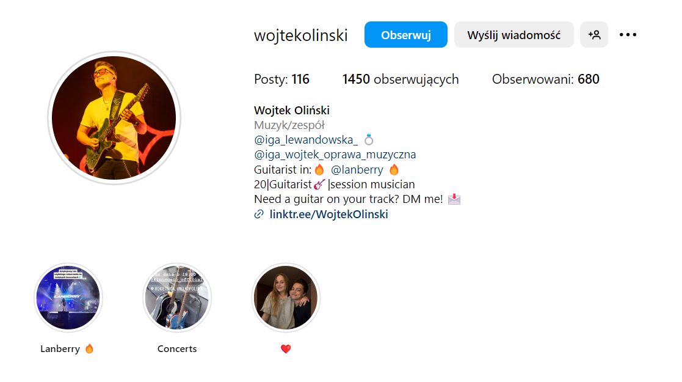Click the add similar accounts person icon

point(593,34)
